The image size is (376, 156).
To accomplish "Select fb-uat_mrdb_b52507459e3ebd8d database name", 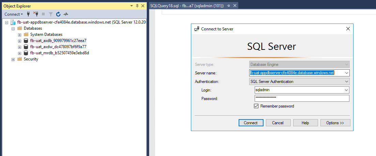I will 60,53.
